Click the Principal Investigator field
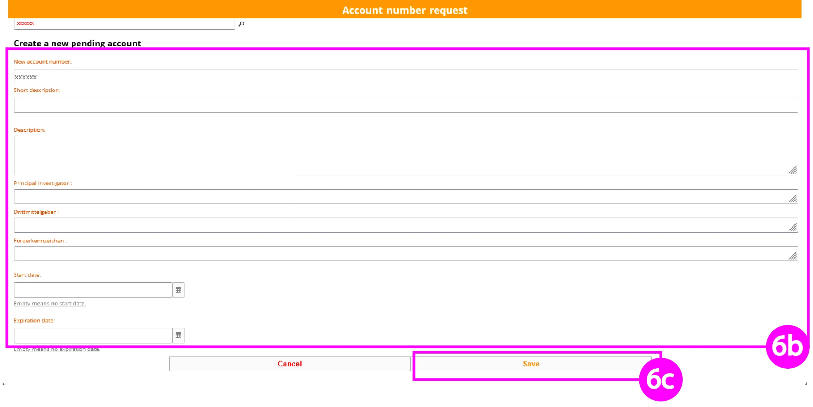This screenshot has height=407, width=813. [x=393, y=196]
